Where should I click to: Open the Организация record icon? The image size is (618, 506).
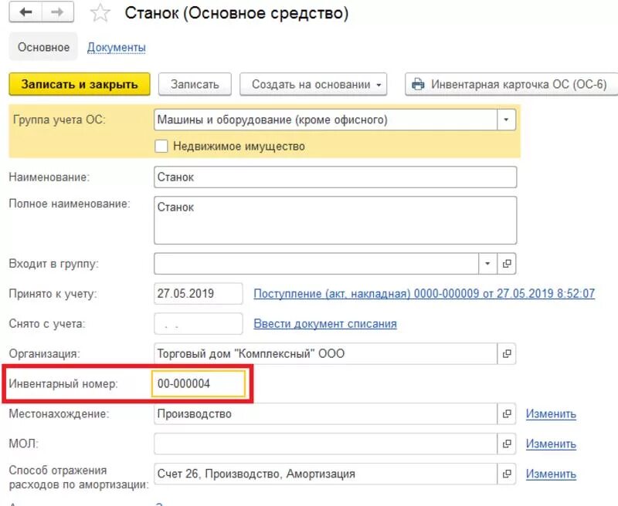pyautogui.click(x=507, y=353)
